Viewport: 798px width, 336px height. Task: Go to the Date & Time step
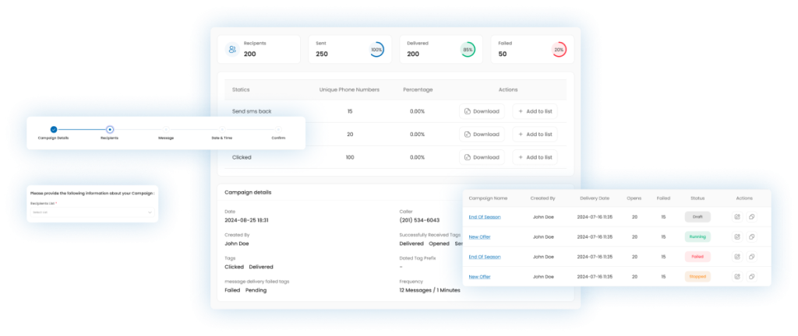222,129
